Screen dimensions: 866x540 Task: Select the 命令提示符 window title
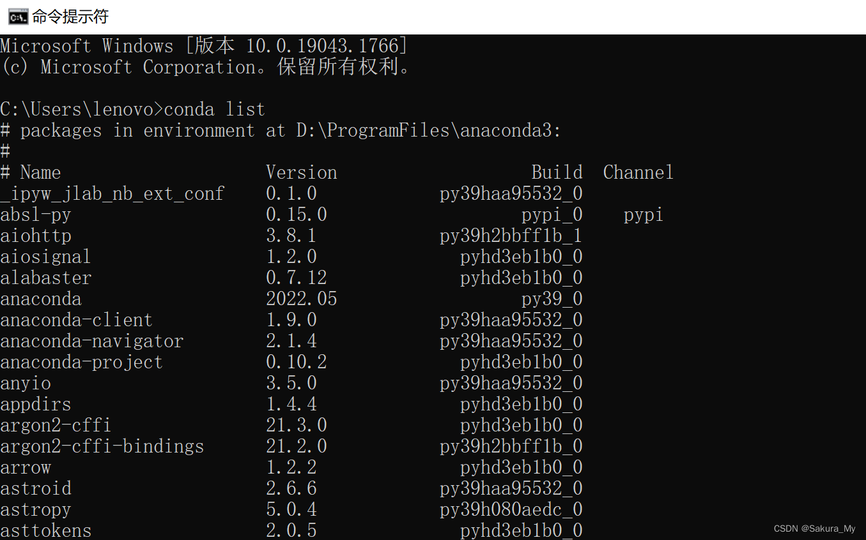[69, 17]
